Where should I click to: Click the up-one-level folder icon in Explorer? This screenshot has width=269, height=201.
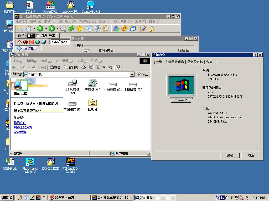44,68
